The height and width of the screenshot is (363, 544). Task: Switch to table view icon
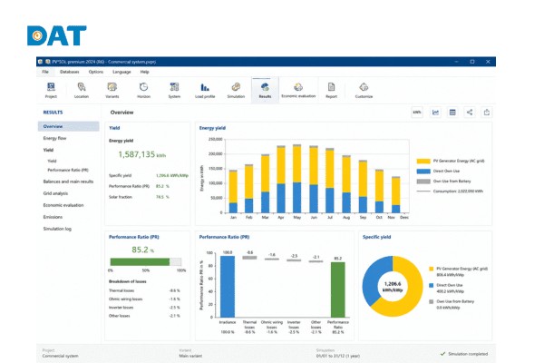pos(452,113)
